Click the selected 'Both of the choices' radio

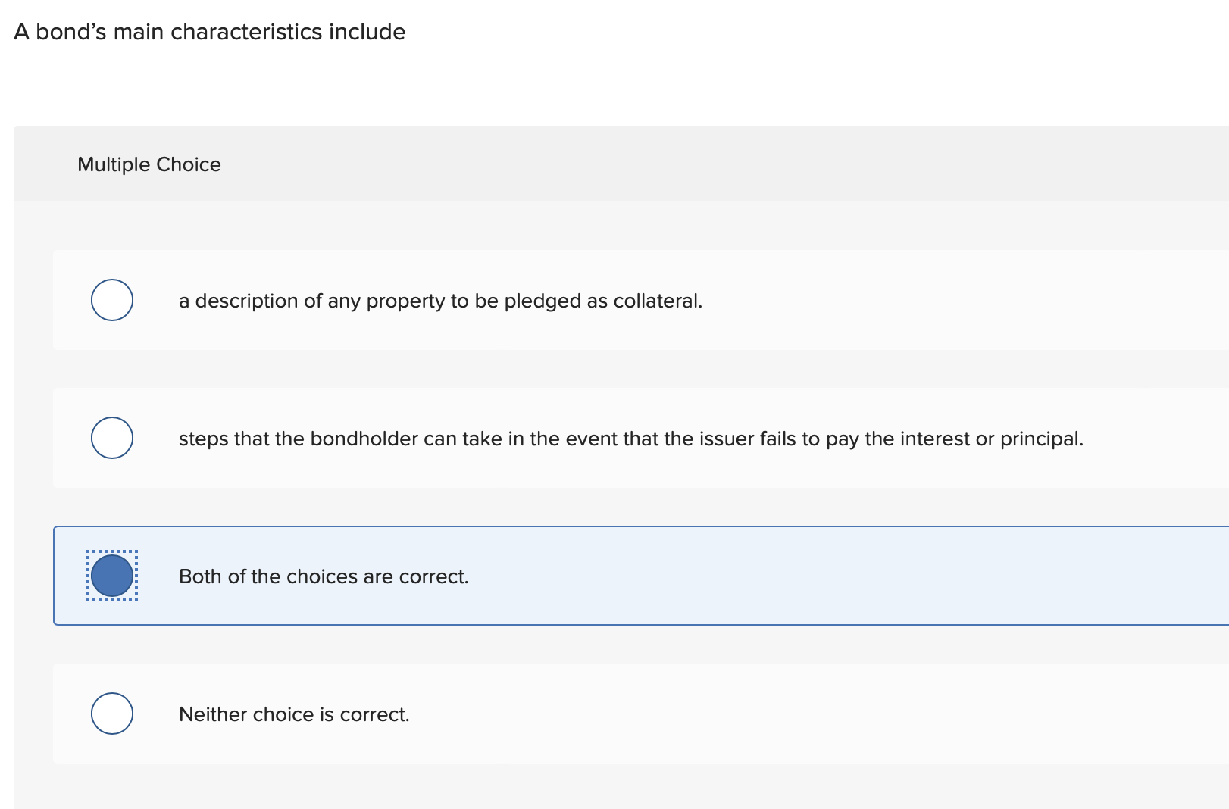[x=111, y=576]
